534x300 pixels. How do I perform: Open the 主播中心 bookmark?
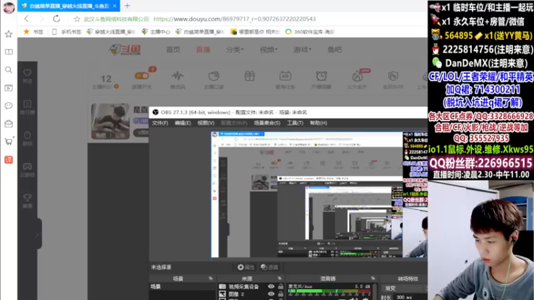pyautogui.click(x=156, y=31)
